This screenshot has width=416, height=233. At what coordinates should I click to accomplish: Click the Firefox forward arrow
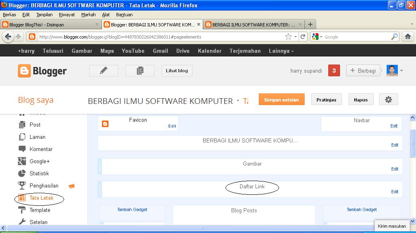point(18,37)
